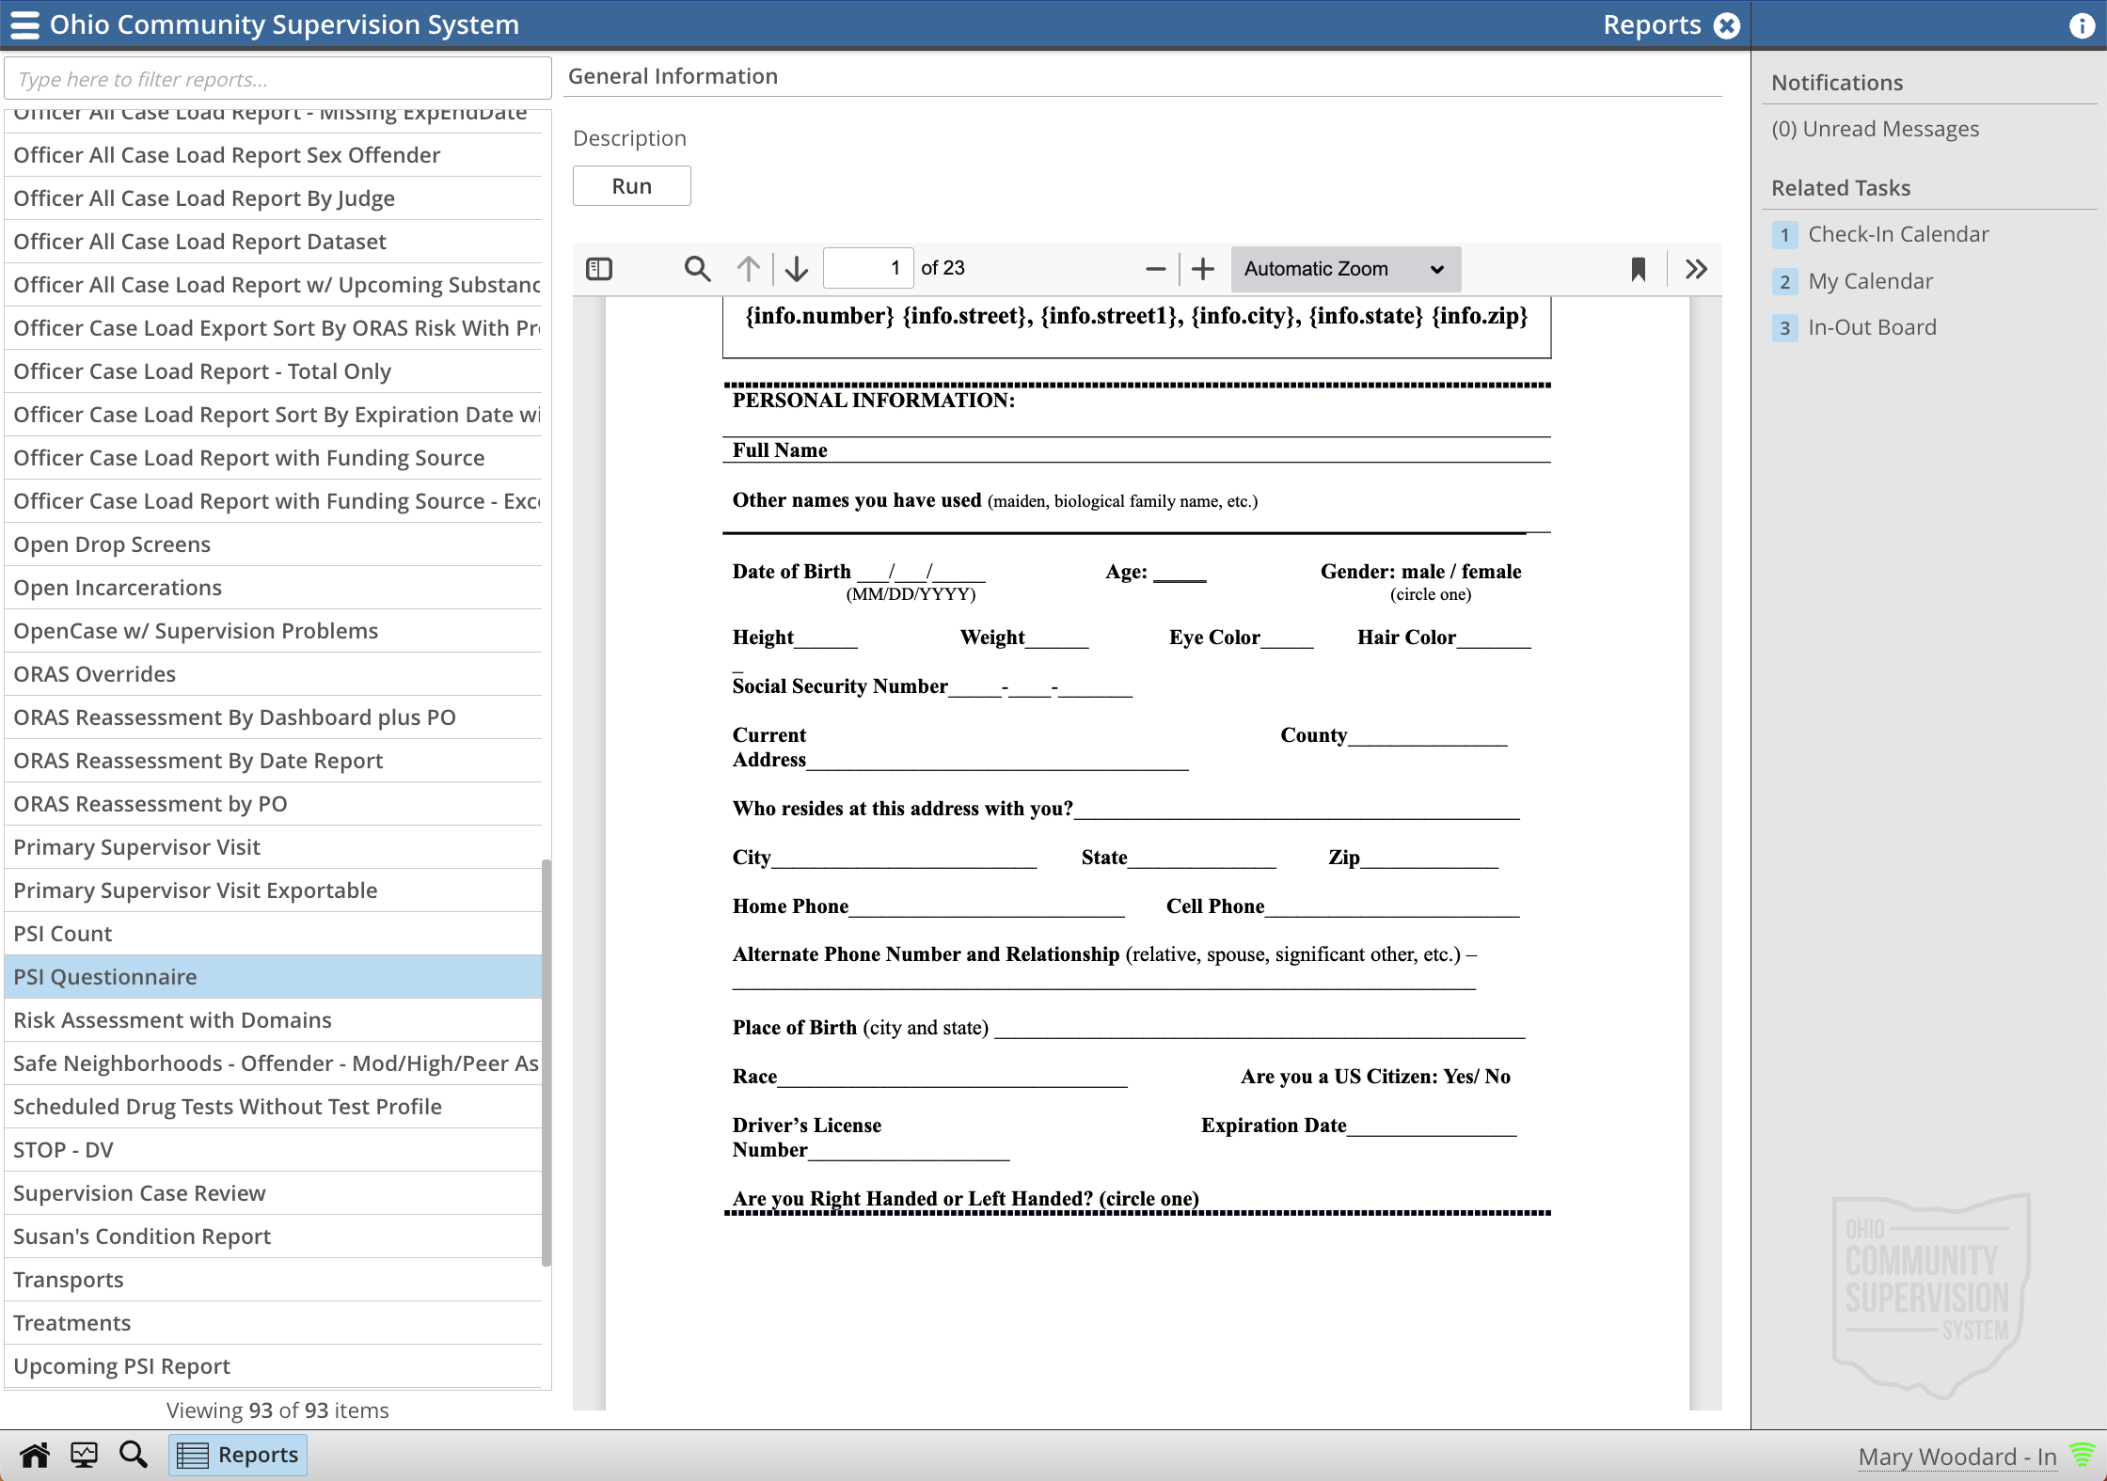
Task: Zoom in on the PDF document
Action: pos(1203,268)
